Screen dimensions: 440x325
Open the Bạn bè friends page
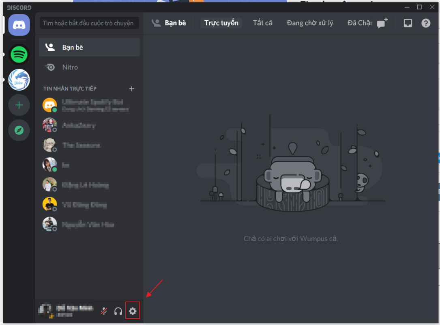(x=89, y=47)
